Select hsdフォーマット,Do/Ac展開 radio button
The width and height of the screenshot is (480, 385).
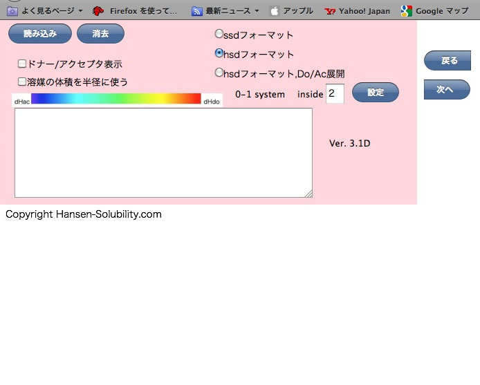point(219,73)
